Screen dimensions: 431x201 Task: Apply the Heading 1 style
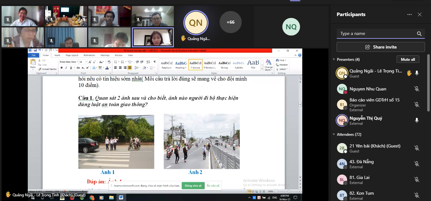point(181,64)
